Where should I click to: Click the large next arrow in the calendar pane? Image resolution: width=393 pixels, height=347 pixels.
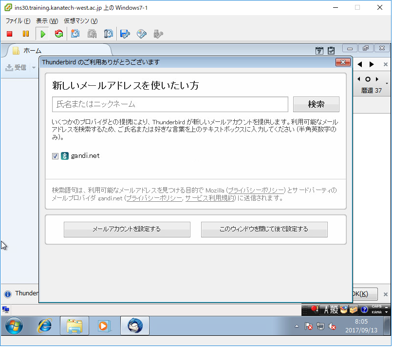click(372, 64)
